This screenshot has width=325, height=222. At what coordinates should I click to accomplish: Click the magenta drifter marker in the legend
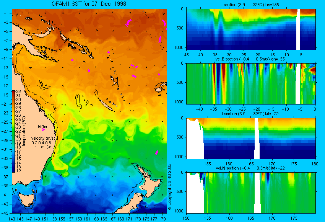tap(43, 130)
